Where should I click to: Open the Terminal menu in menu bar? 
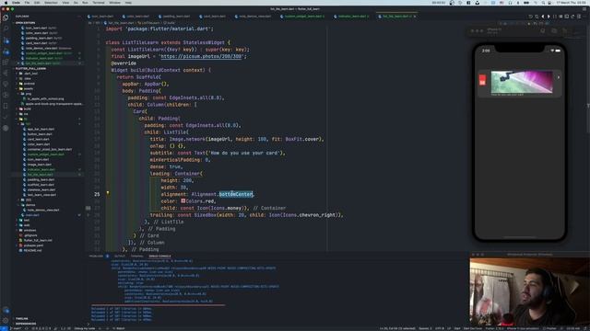pyautogui.click(x=99, y=3)
